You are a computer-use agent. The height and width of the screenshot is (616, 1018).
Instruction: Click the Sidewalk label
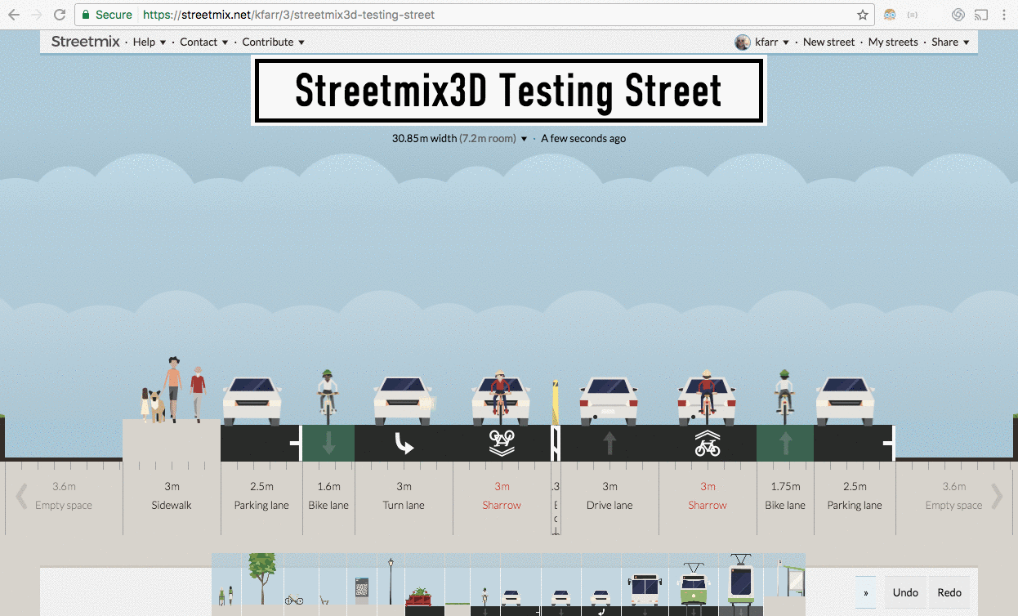[172, 505]
